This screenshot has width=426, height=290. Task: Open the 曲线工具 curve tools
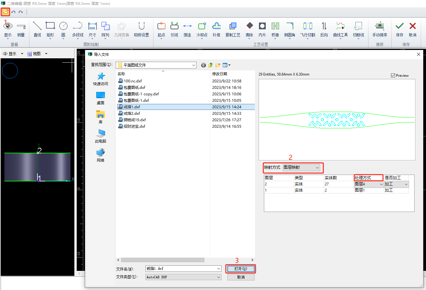(x=340, y=30)
